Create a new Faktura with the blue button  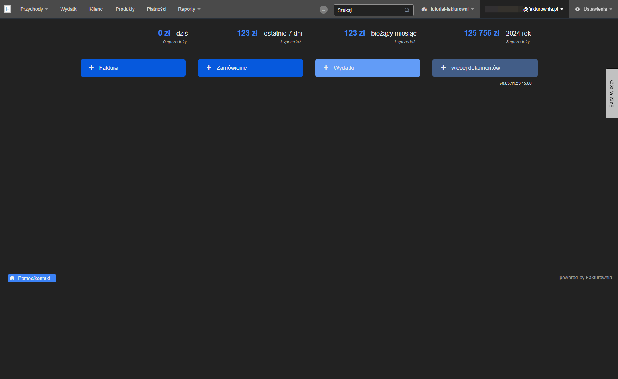(x=133, y=68)
